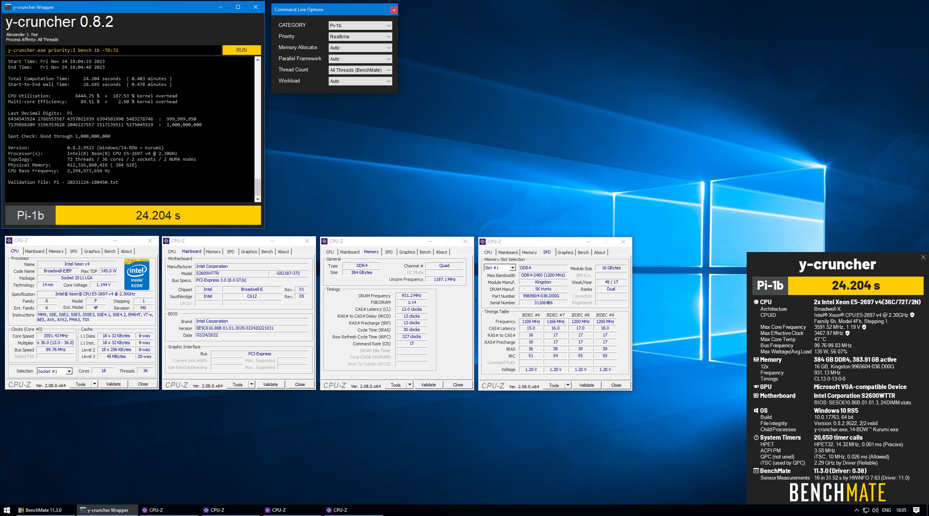Open the Thread Count dropdown
The height and width of the screenshot is (516, 929).
tap(360, 70)
